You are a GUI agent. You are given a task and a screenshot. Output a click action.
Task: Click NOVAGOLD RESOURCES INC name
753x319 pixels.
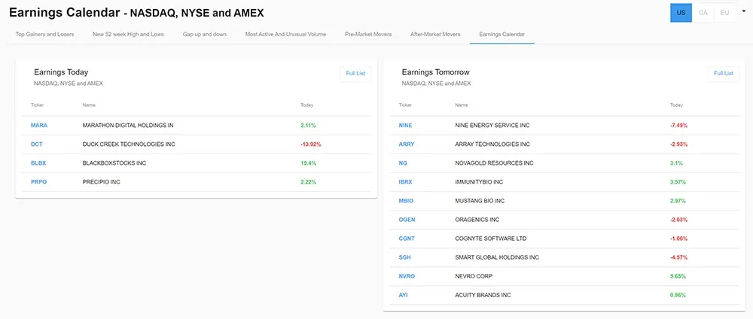(x=494, y=163)
